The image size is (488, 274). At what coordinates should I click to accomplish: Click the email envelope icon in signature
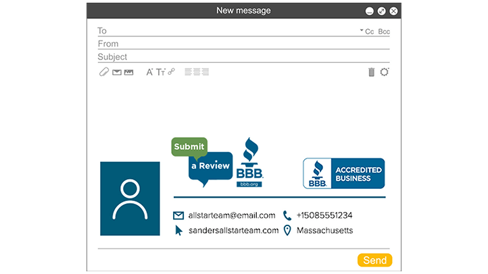(178, 215)
